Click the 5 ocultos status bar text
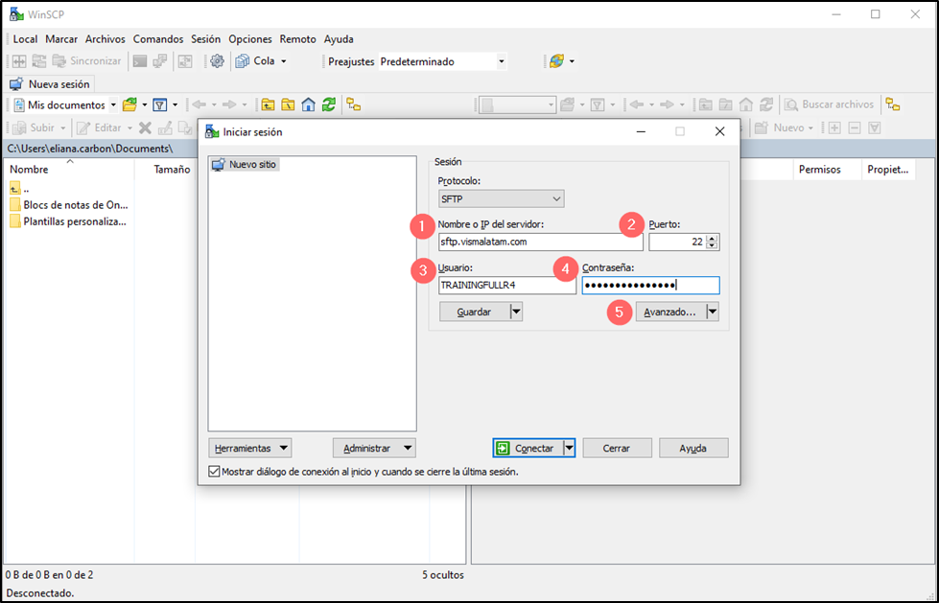939x603 pixels. point(443,575)
